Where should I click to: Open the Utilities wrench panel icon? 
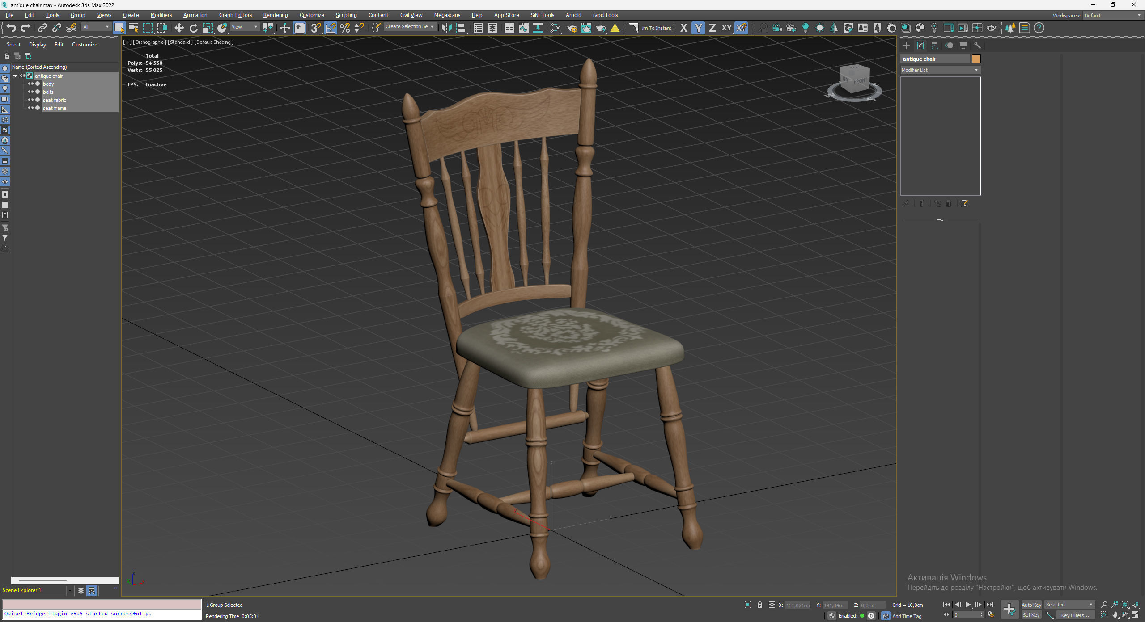977,46
